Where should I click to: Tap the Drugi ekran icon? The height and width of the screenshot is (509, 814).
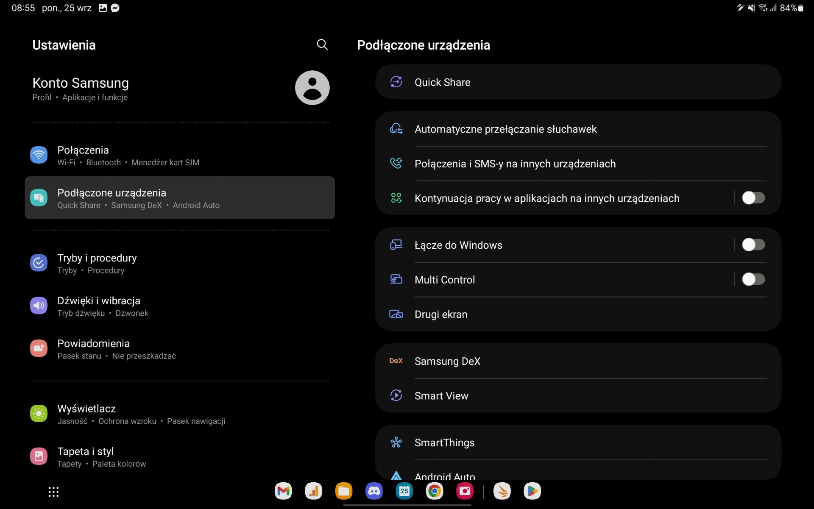click(x=396, y=314)
